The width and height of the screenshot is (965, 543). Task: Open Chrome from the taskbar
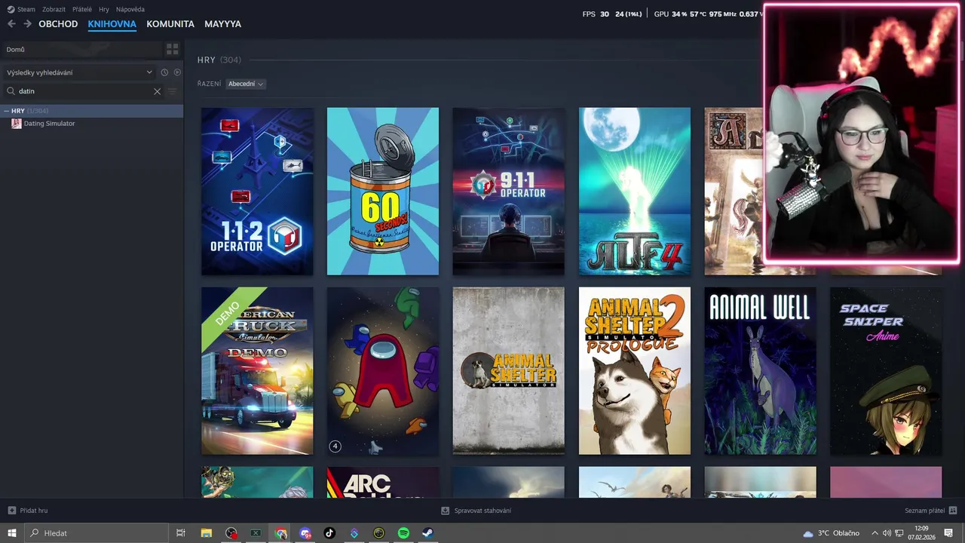tap(281, 533)
